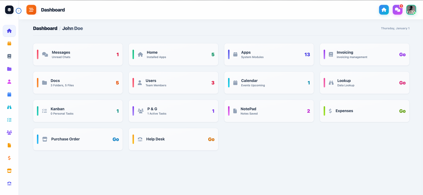Open the P & G Active Tasks card
The width and height of the screenshot is (423, 195).
(173, 111)
